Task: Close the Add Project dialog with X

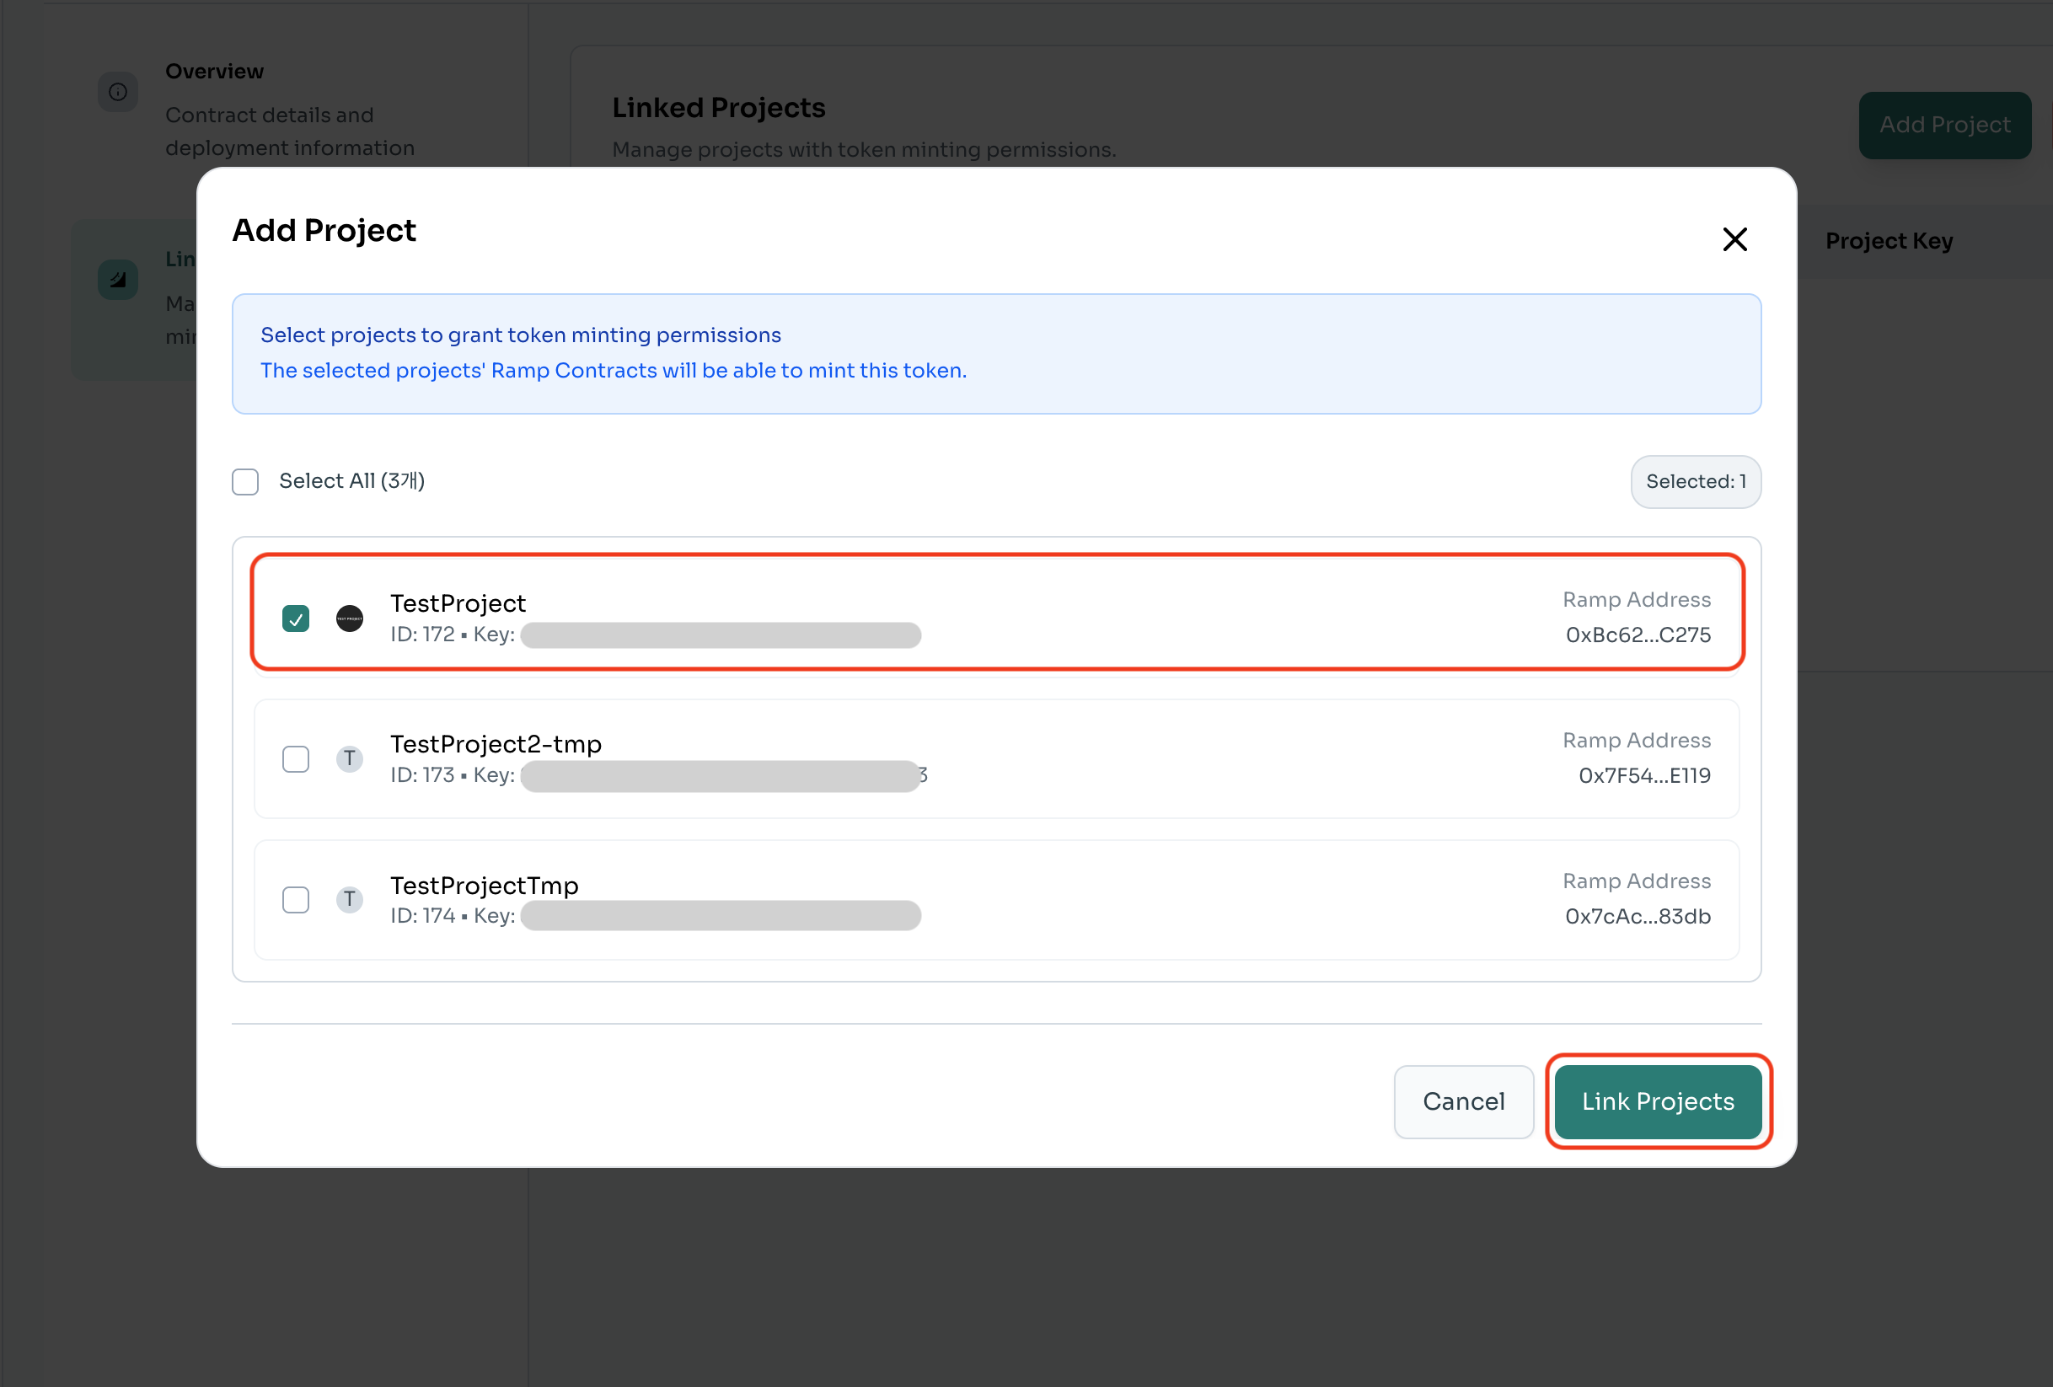Action: tap(1734, 239)
